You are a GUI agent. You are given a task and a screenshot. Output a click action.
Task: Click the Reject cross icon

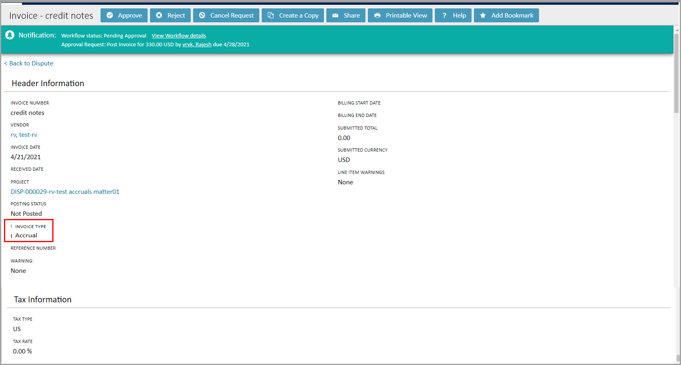point(159,16)
